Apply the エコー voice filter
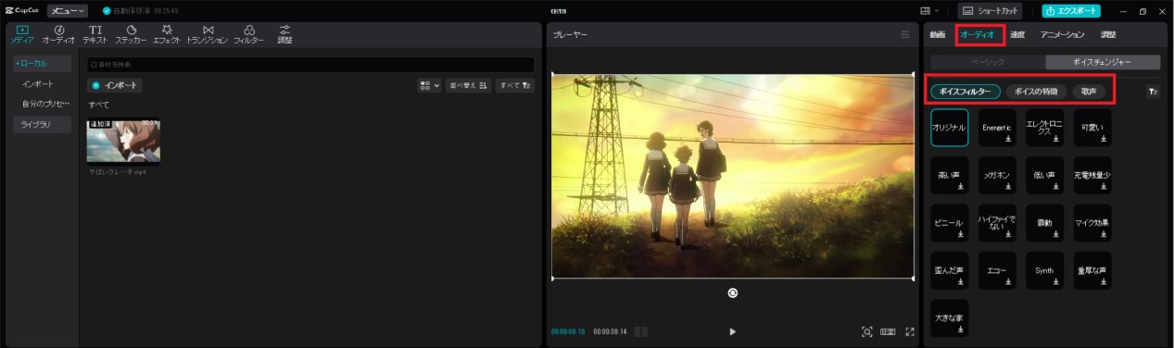The height and width of the screenshot is (348, 1174). click(x=997, y=271)
